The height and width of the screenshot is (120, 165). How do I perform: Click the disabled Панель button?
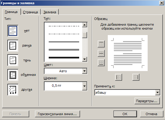(16, 114)
